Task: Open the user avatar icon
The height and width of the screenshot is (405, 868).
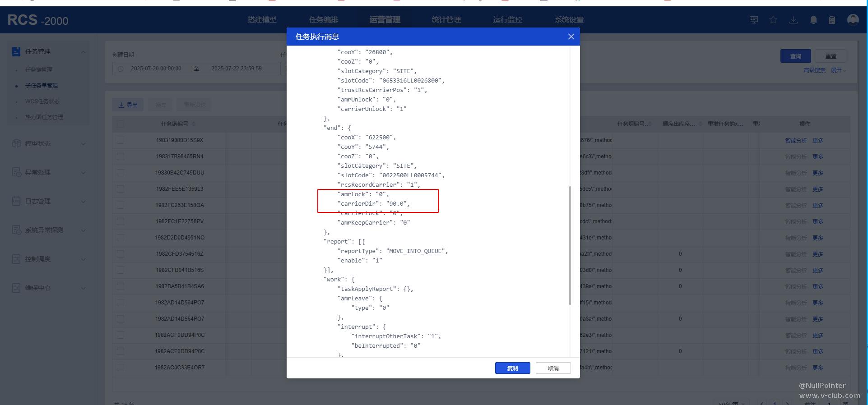Action: click(x=853, y=20)
